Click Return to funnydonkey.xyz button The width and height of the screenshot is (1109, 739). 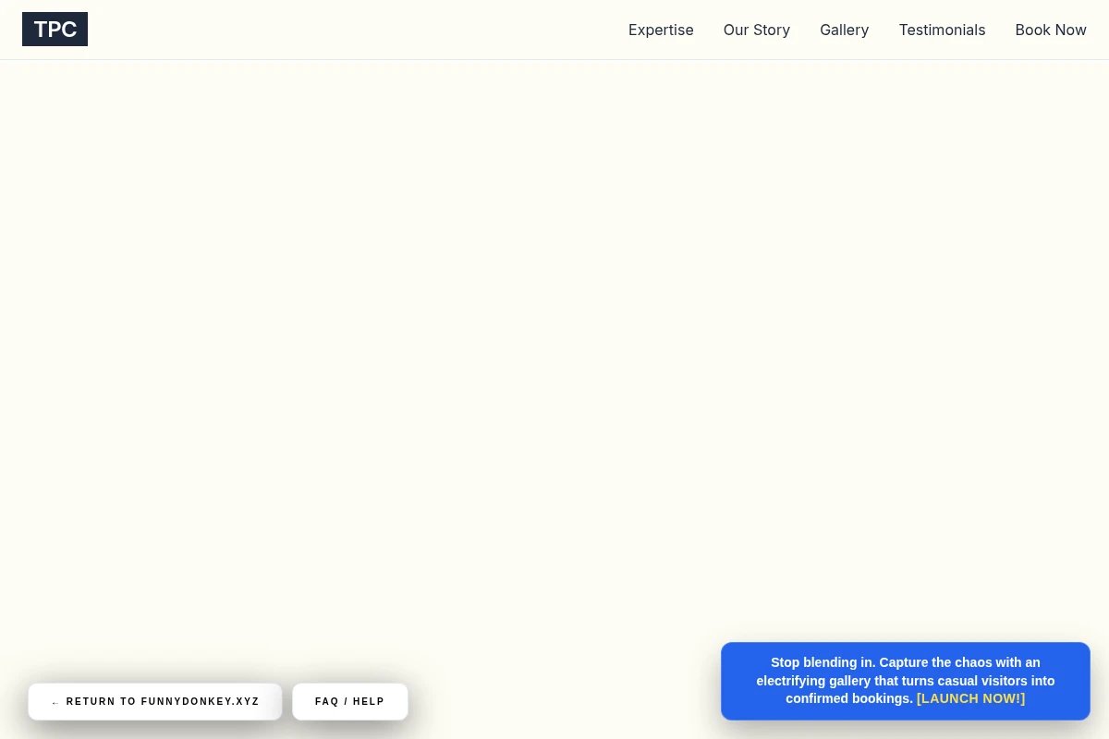(155, 702)
